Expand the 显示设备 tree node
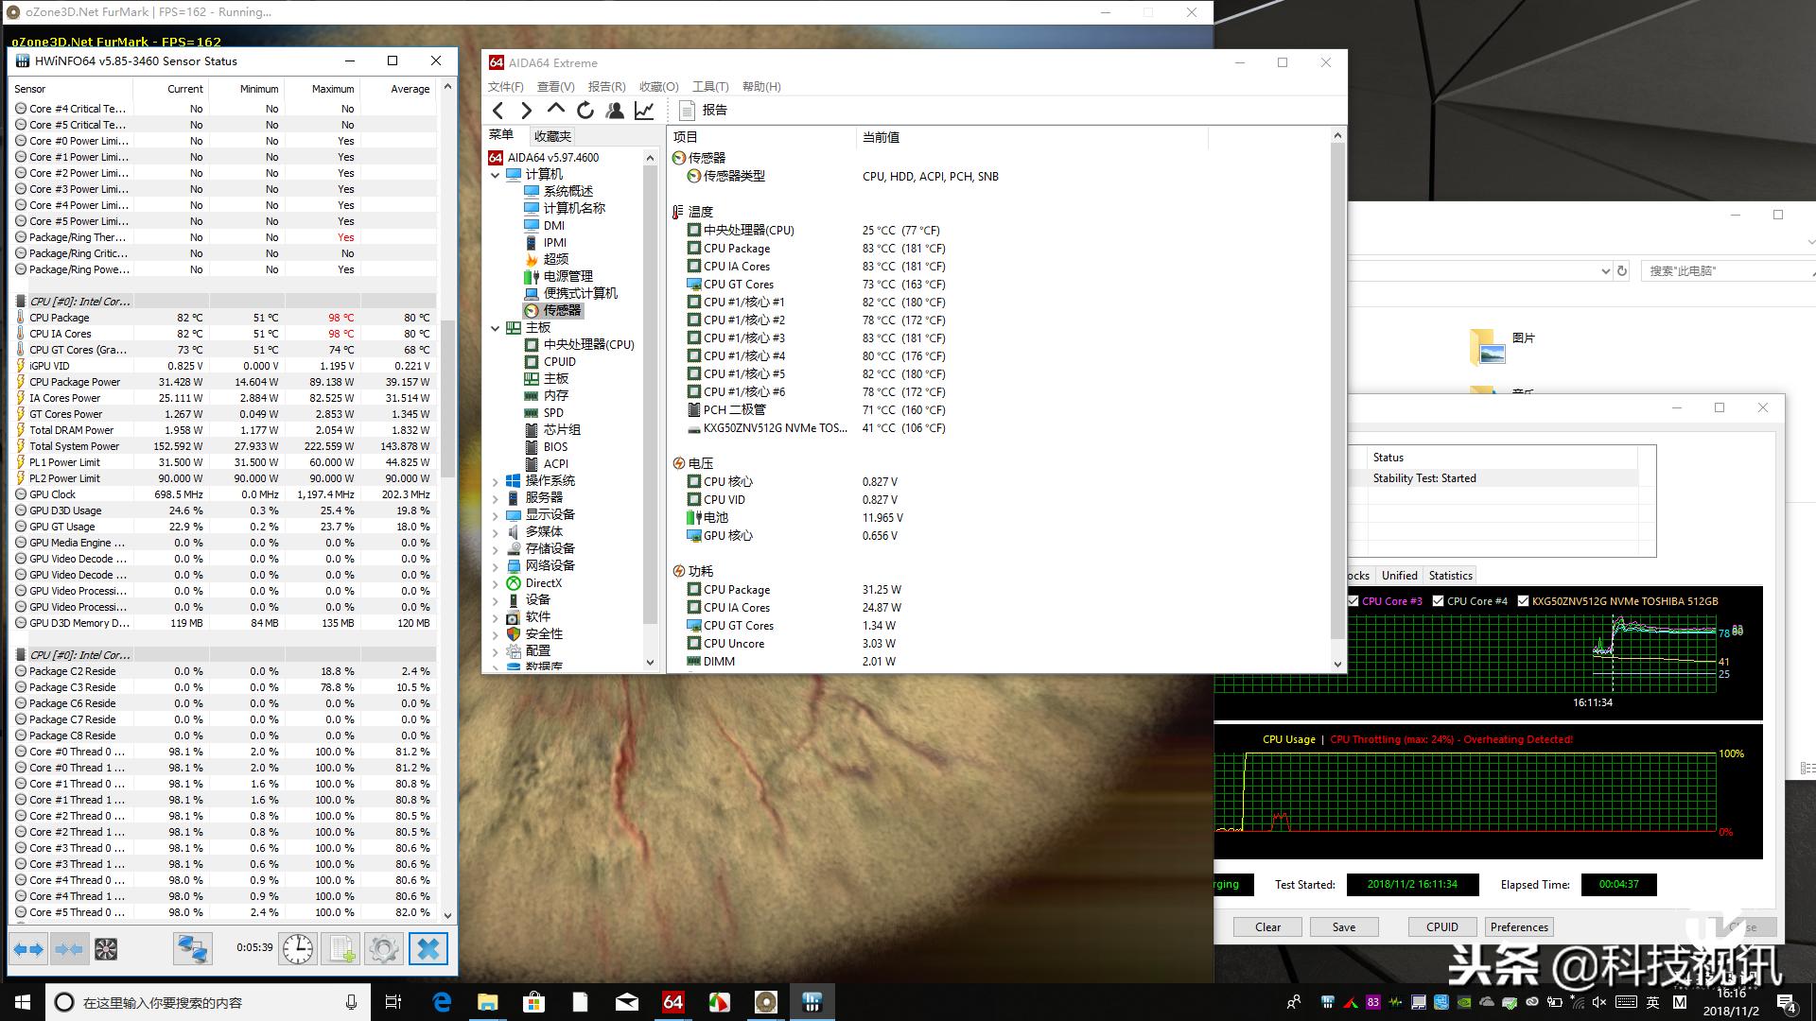This screenshot has width=1816, height=1021. [x=496, y=514]
